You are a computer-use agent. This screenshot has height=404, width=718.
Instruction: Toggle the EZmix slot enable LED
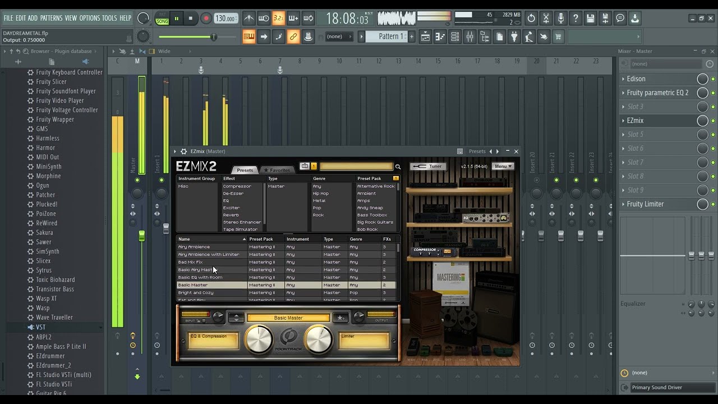[713, 121]
